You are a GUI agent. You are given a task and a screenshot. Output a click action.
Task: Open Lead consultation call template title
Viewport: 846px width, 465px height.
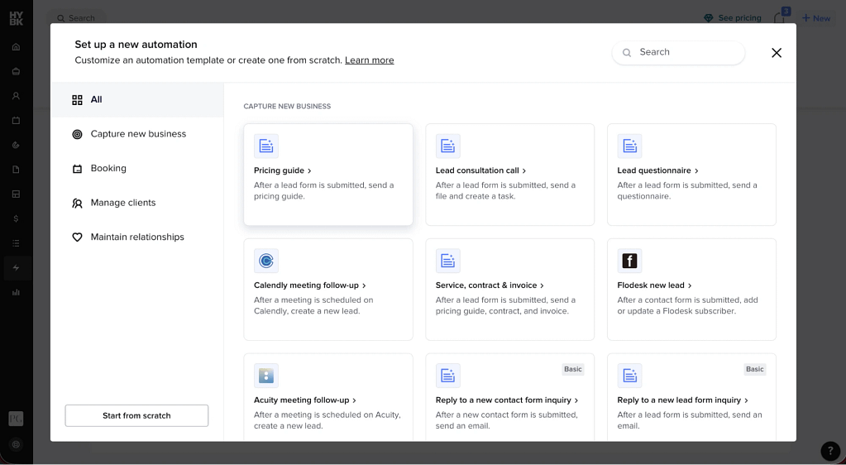coord(480,170)
